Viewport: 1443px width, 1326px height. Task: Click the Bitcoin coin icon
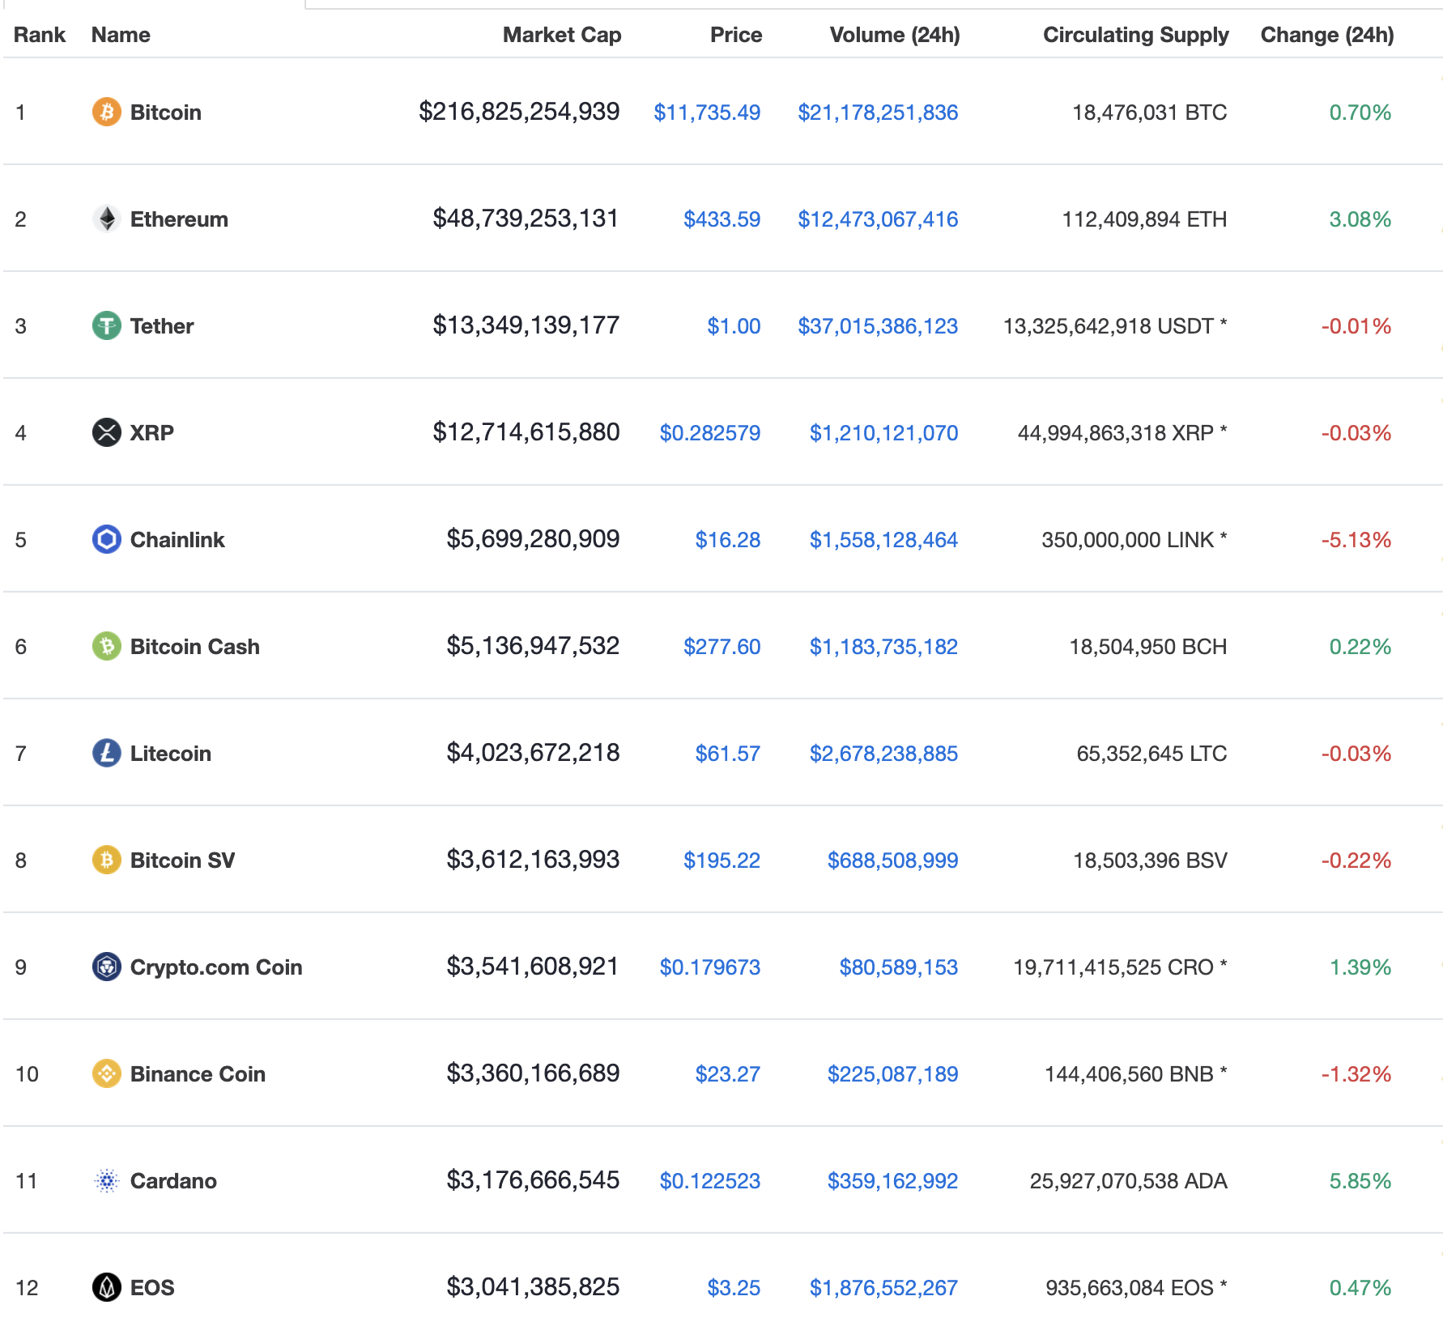tap(106, 112)
